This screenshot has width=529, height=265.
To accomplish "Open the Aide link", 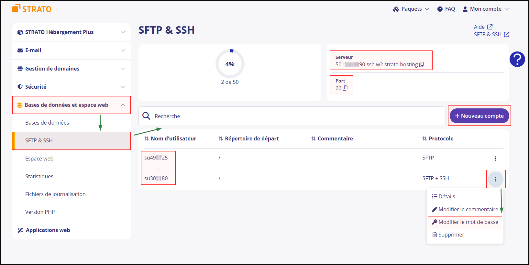I will tap(480, 27).
